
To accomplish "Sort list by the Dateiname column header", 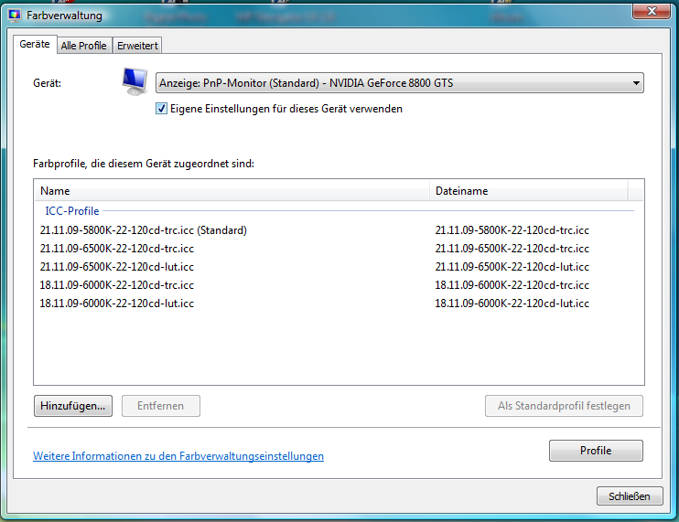I will (x=528, y=191).
